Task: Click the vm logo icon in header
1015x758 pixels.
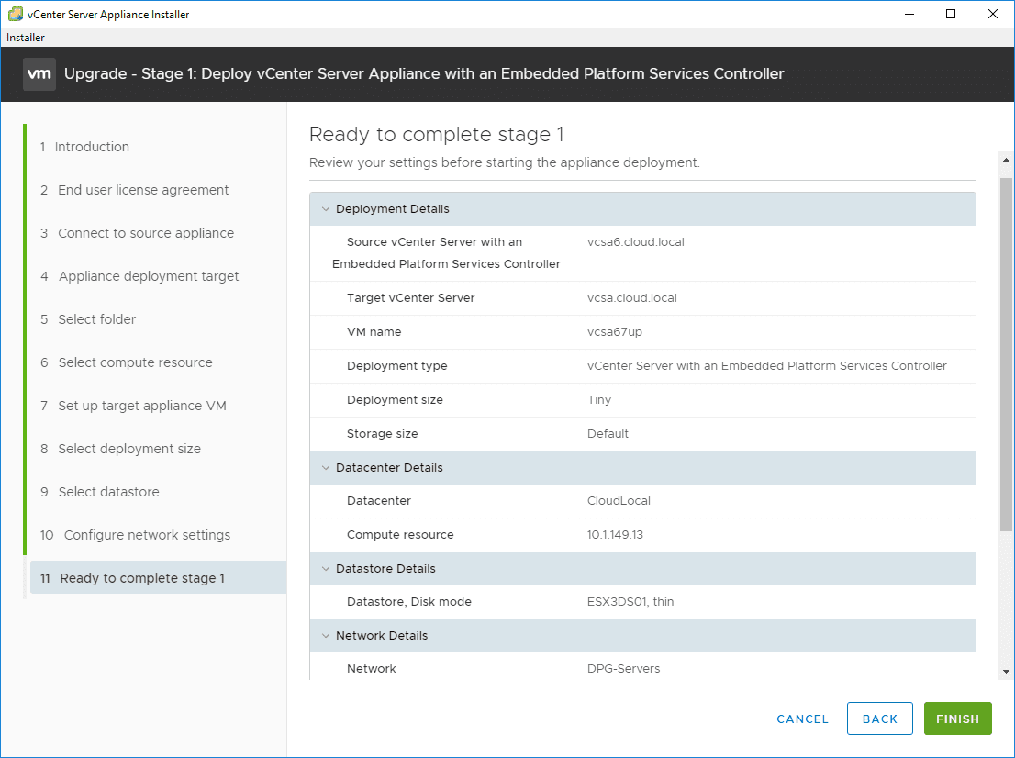Action: (39, 73)
